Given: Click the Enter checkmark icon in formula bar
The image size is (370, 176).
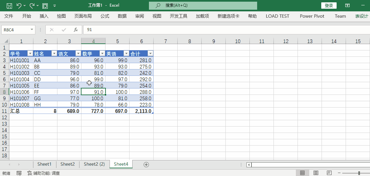Looking at the screenshot, I should coord(64,30).
